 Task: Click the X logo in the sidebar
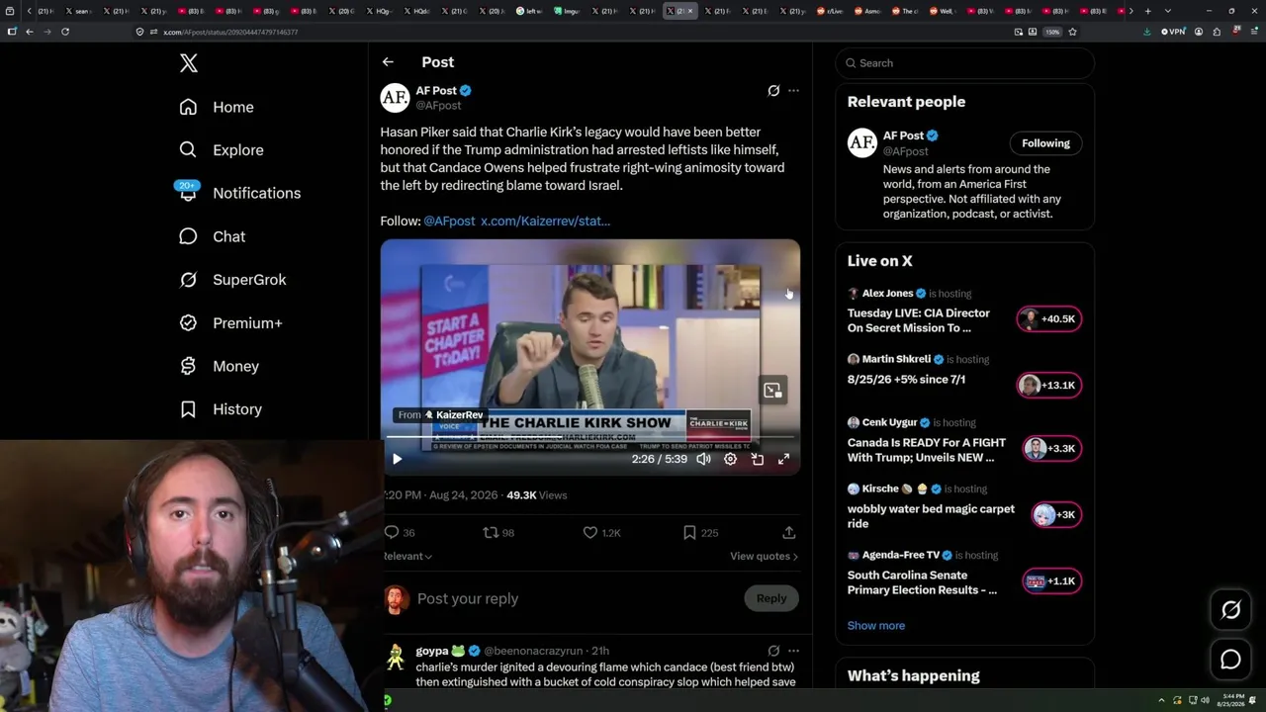(x=189, y=63)
